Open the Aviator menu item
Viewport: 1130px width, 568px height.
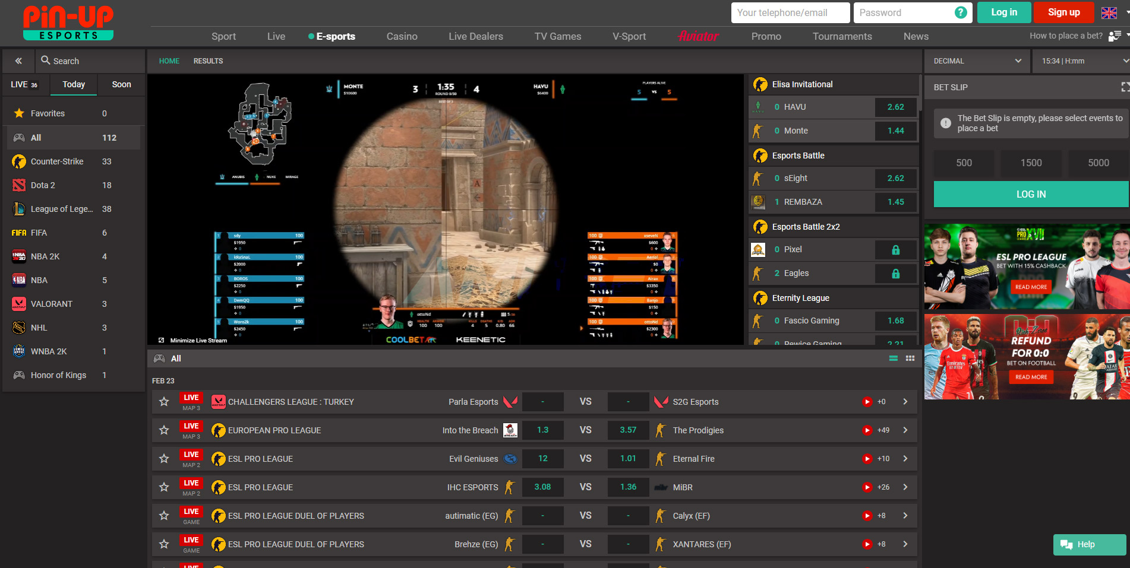coord(698,36)
